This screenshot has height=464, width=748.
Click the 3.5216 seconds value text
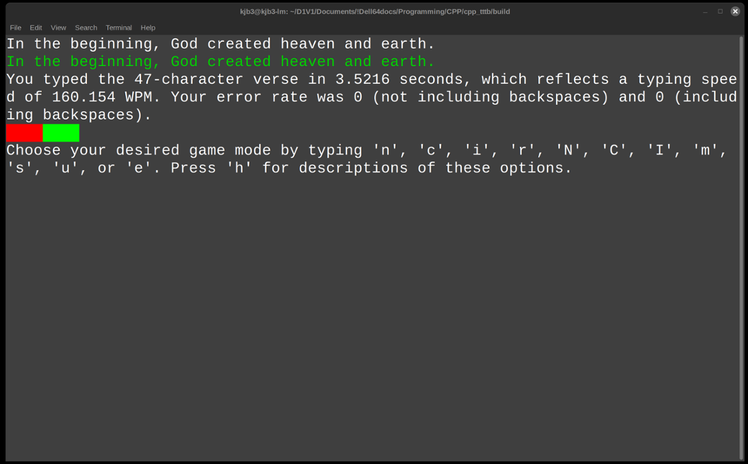(362, 79)
